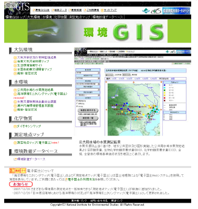
Task: Click the 公共用水域の水質測定結果 caption heading under preview
Action: pyautogui.click(x=100, y=142)
